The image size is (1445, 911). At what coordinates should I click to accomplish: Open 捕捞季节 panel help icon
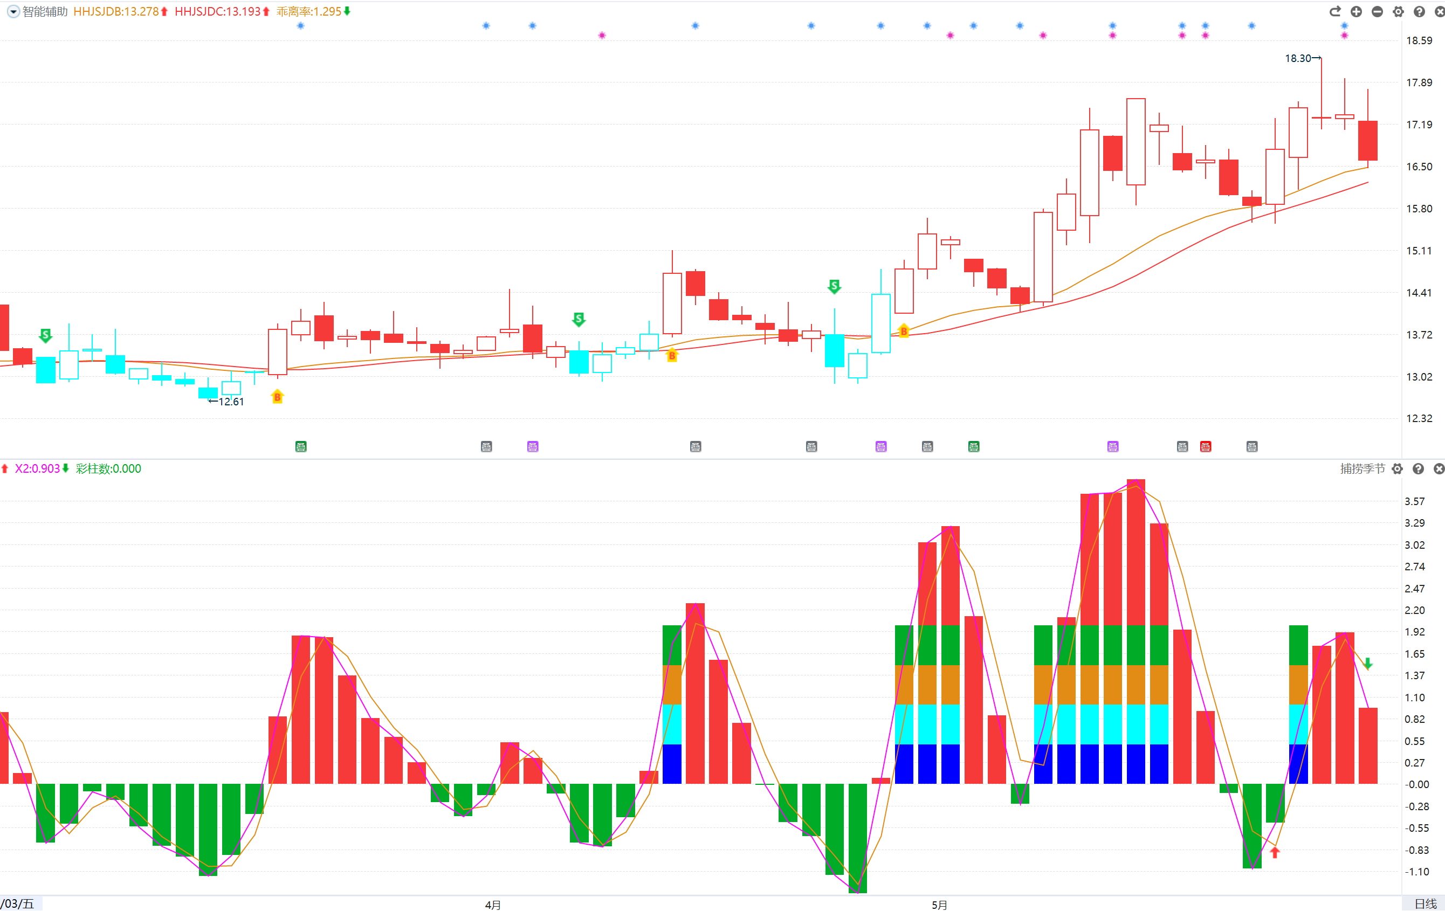click(1418, 468)
